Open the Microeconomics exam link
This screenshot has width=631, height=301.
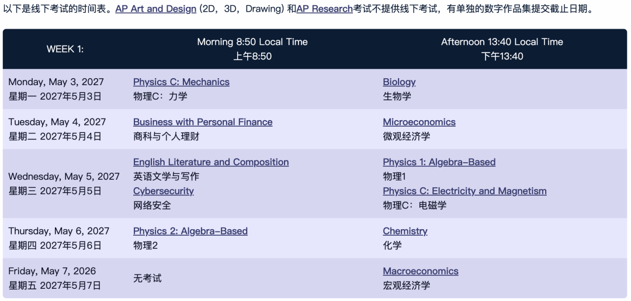[x=419, y=122]
